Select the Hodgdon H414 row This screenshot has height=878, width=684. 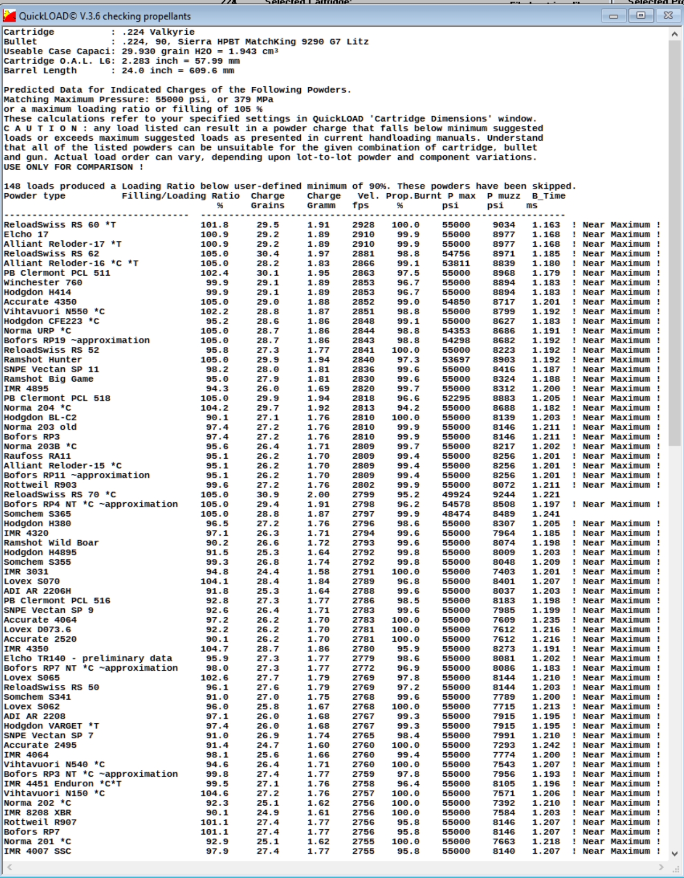pos(332,292)
